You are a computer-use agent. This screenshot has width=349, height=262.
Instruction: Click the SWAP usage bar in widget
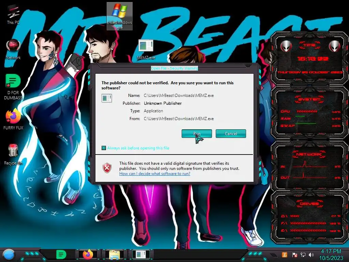click(x=306, y=123)
